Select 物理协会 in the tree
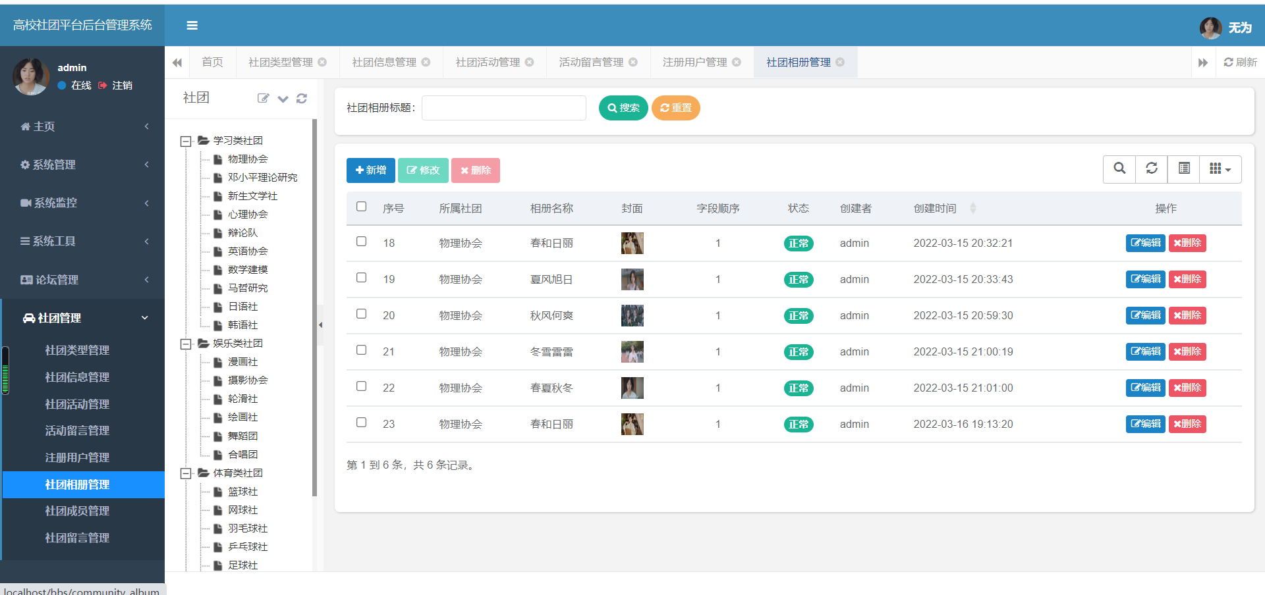This screenshot has height=595, width=1265. click(x=248, y=159)
